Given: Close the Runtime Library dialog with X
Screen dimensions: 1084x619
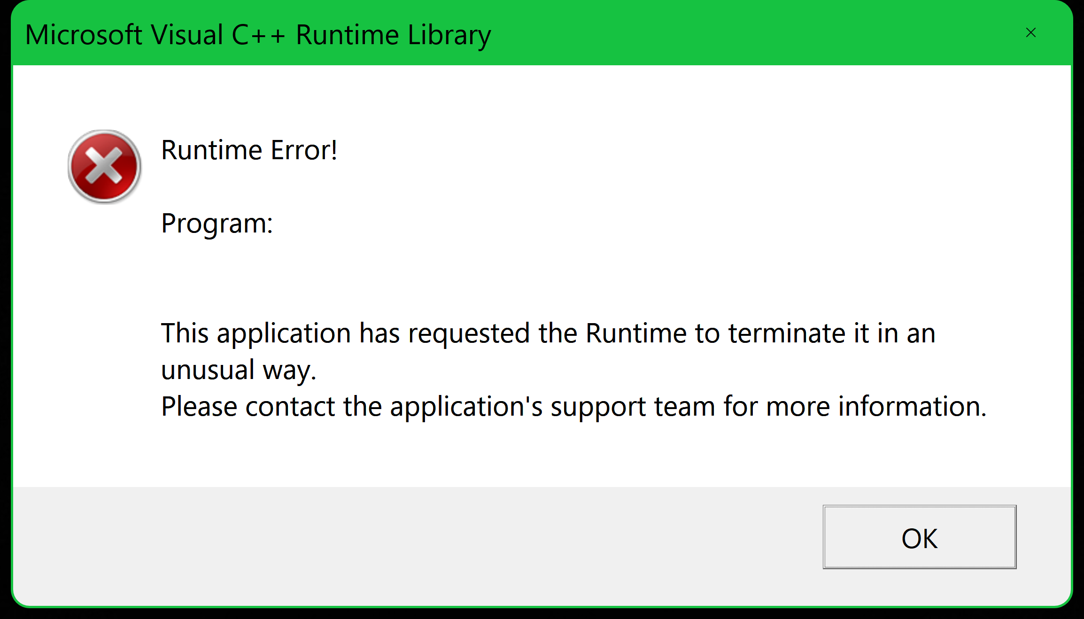Looking at the screenshot, I should [x=1030, y=32].
